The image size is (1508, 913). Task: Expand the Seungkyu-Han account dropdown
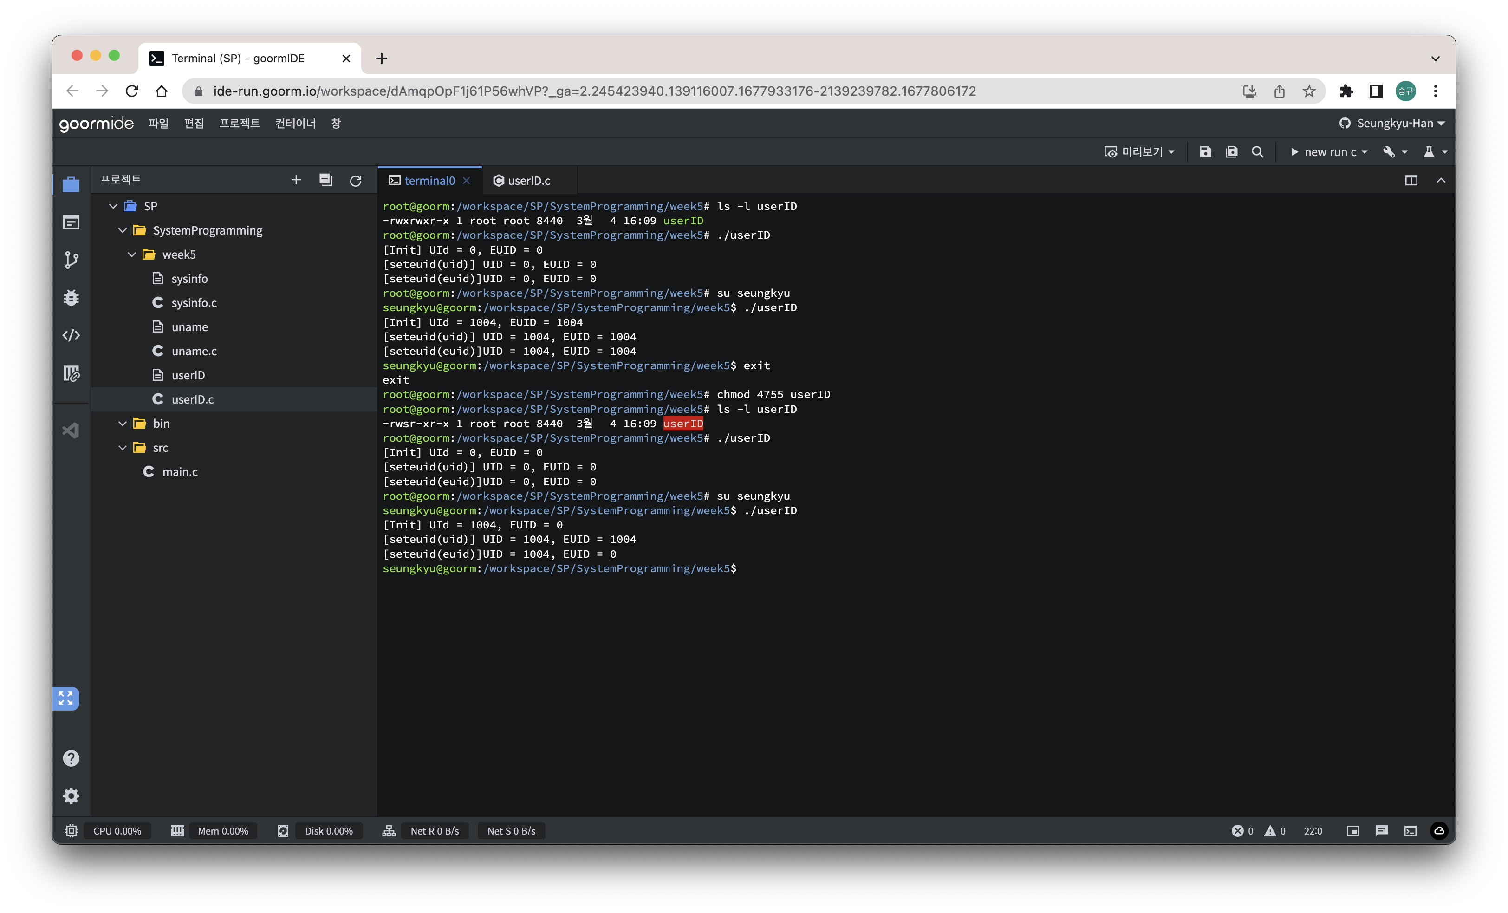1392,123
